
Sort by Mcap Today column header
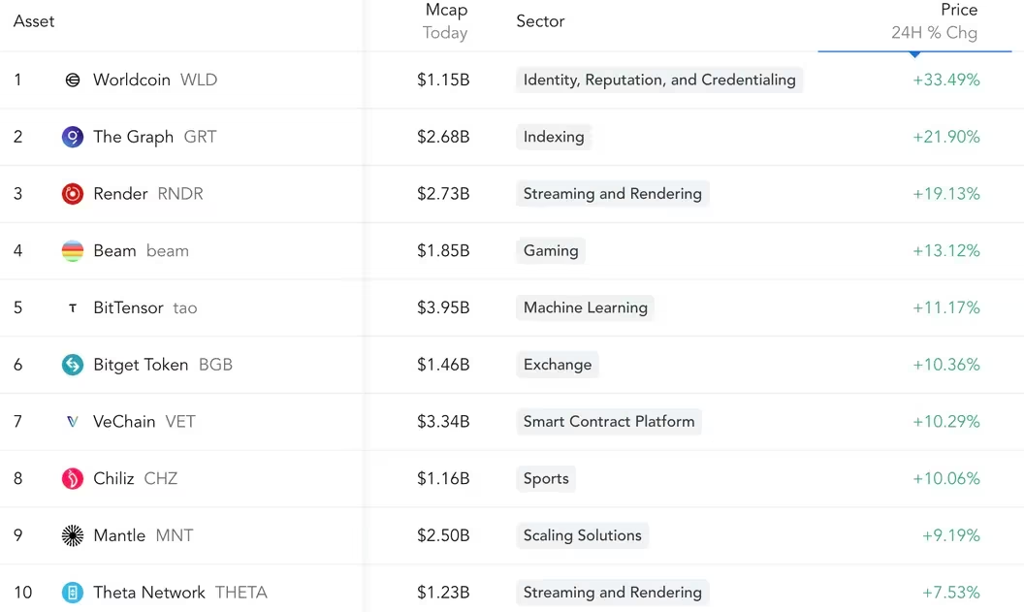[x=445, y=21]
